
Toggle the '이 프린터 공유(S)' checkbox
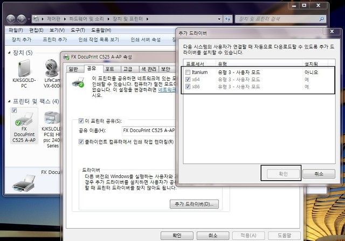pyautogui.click(x=81, y=120)
